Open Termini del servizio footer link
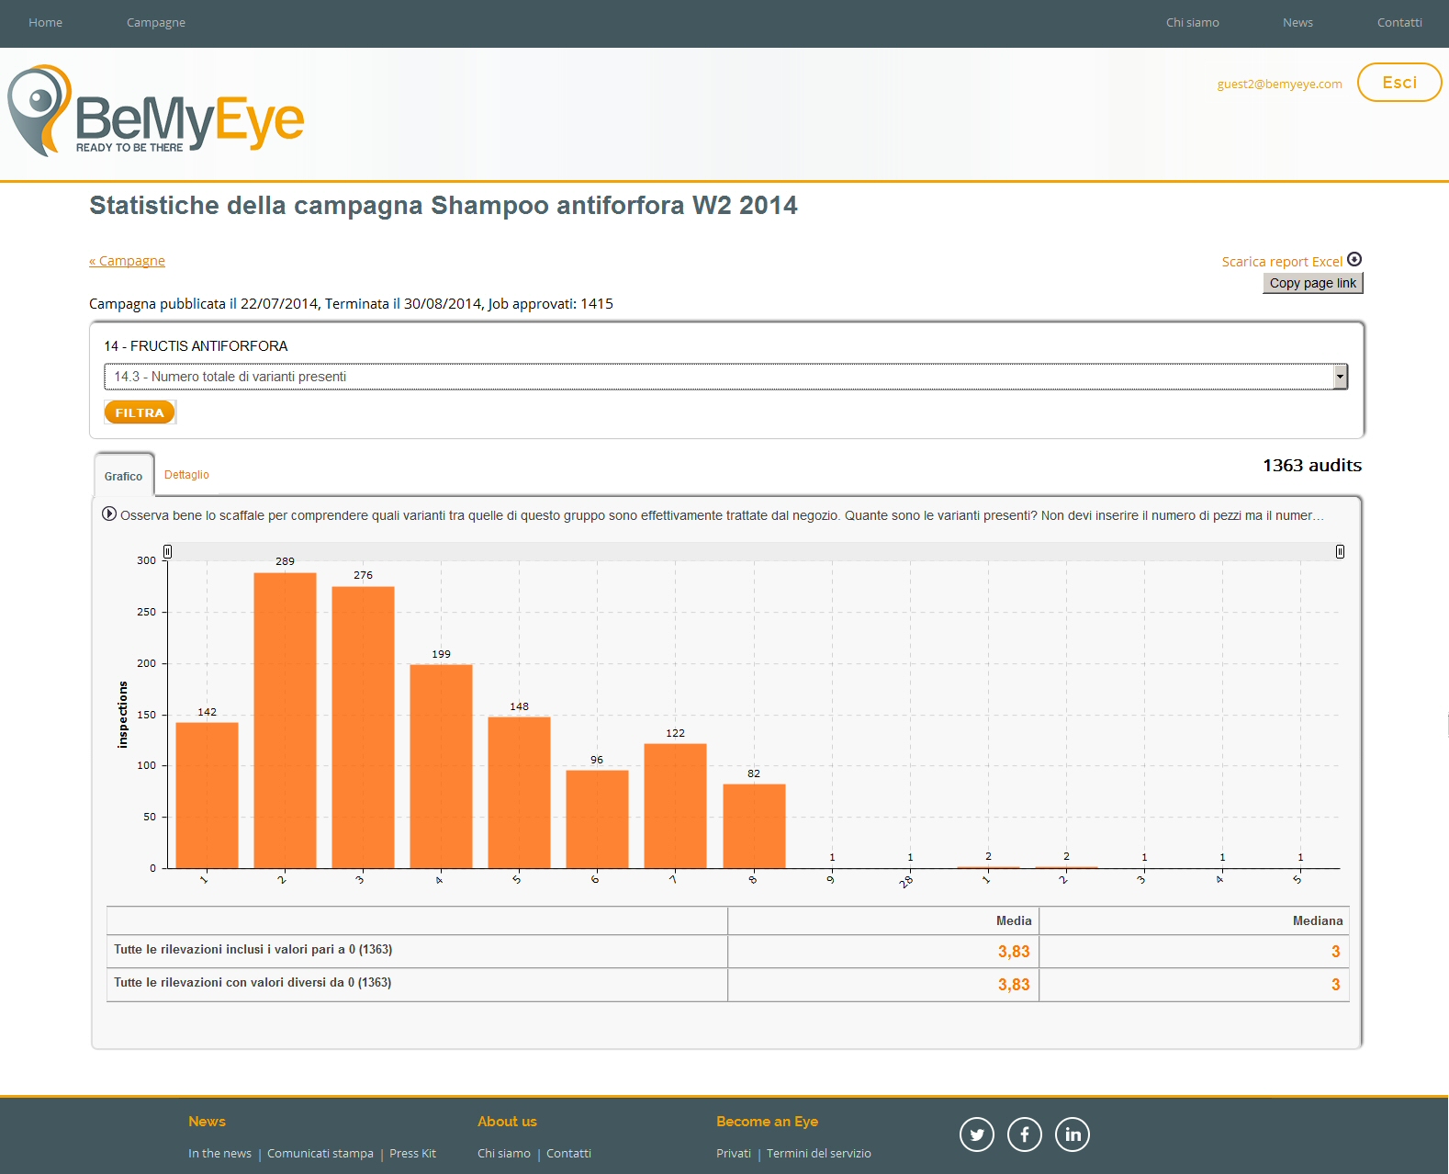 click(x=819, y=1154)
